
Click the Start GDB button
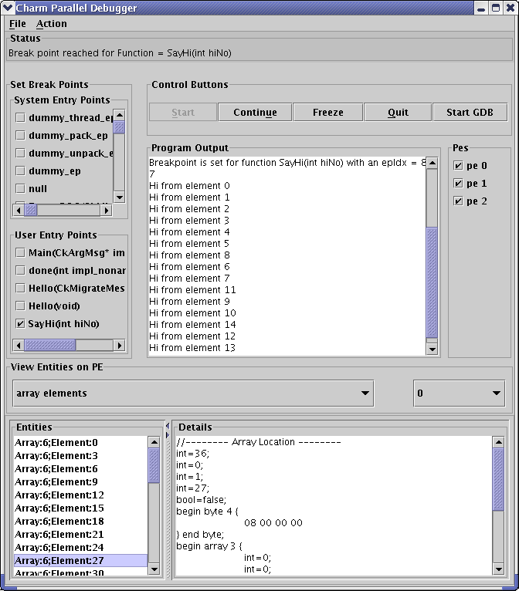[470, 113]
